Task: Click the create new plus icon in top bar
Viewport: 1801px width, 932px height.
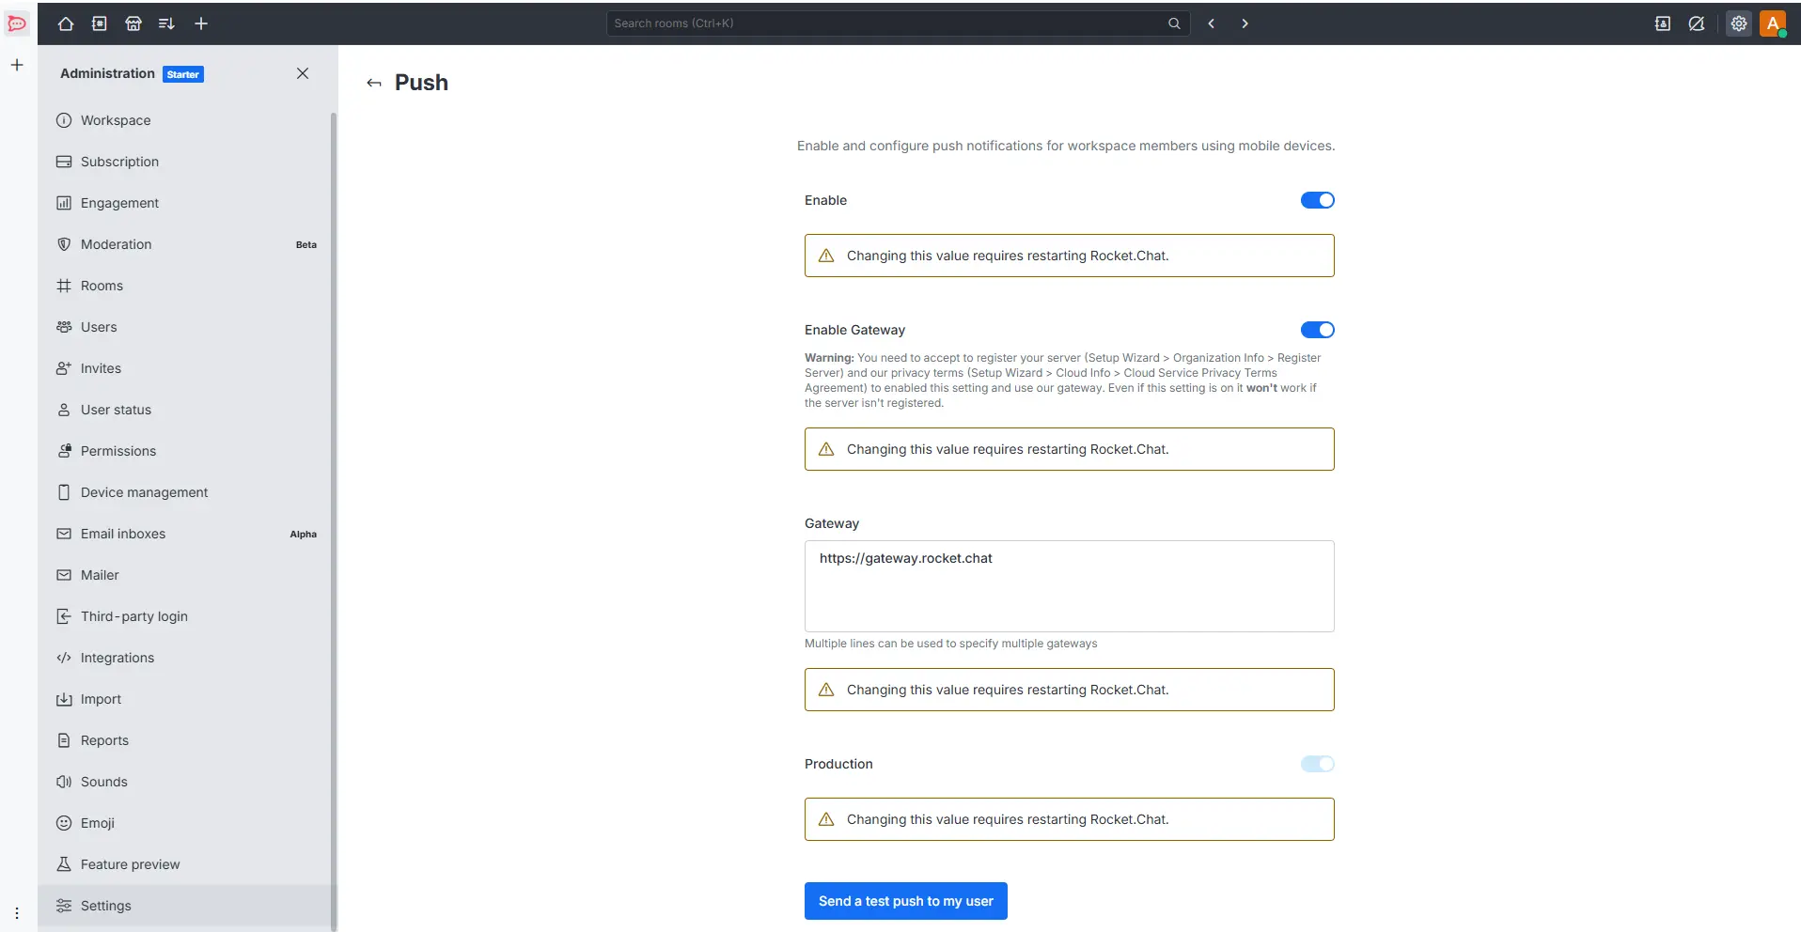Action: tap(201, 23)
